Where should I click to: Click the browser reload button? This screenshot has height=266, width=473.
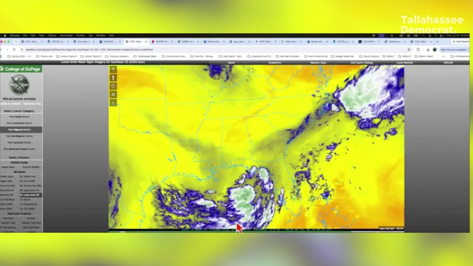(14, 50)
